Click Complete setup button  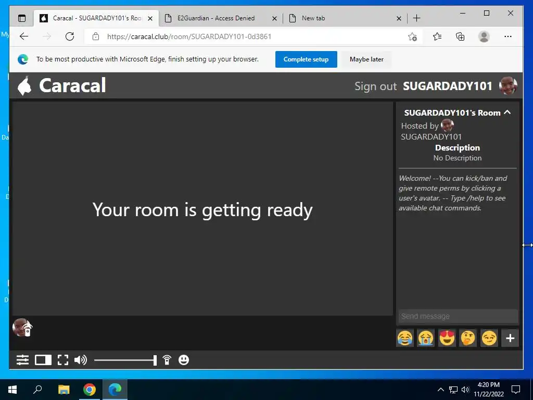tap(306, 59)
